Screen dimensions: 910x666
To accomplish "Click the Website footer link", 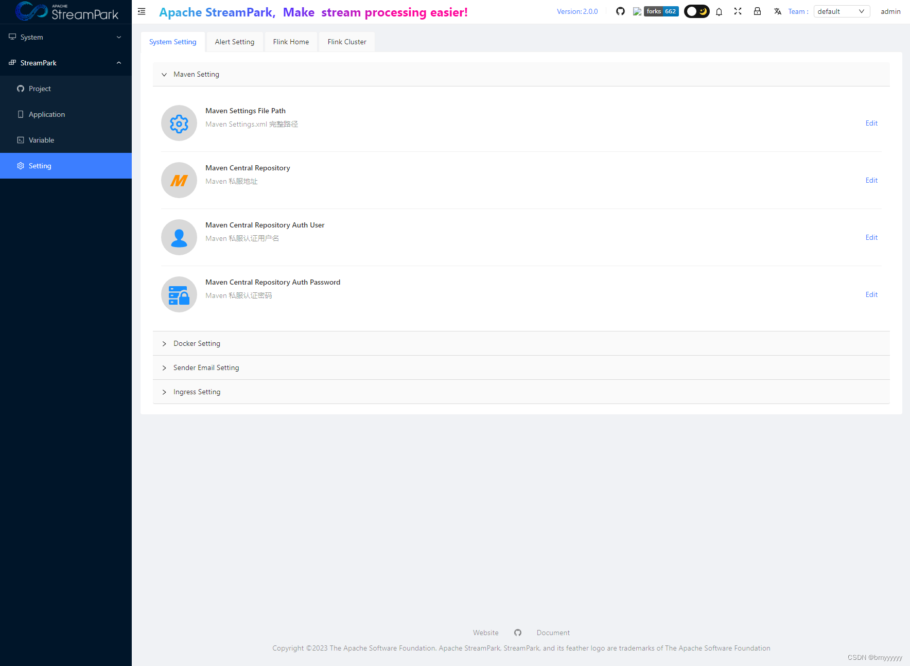I will click(486, 633).
